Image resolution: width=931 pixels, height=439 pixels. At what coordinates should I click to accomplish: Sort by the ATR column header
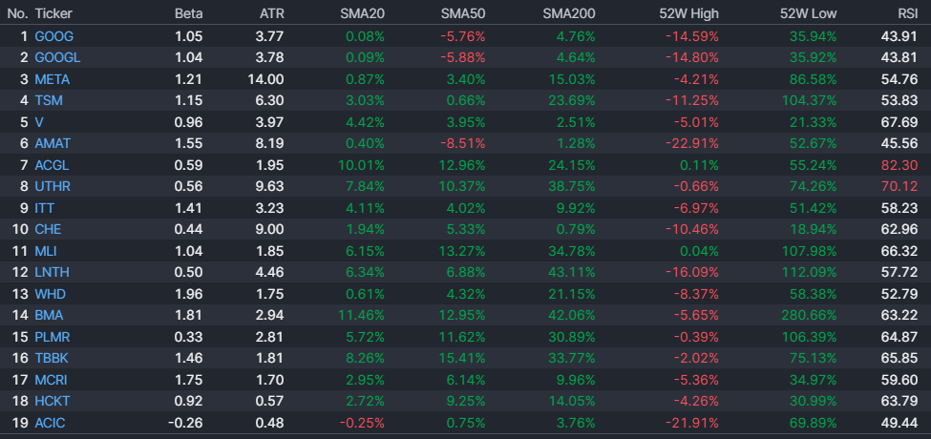(x=271, y=14)
